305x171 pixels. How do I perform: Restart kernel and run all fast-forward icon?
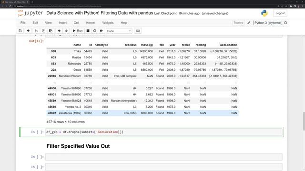(x=102, y=31)
